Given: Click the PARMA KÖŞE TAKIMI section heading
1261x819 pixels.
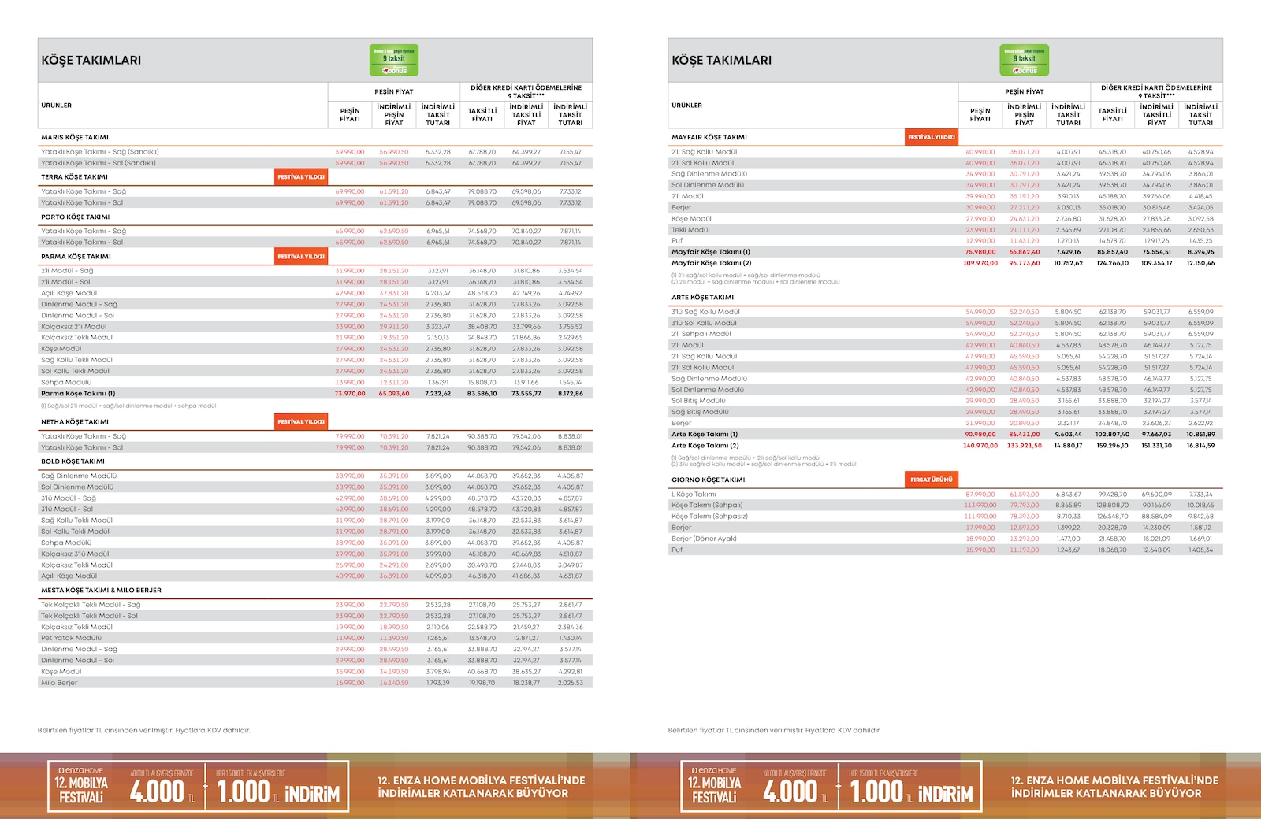Looking at the screenshot, I should pyautogui.click(x=76, y=257).
